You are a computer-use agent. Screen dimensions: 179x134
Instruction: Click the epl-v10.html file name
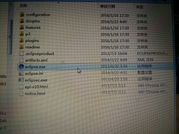pyautogui.click(x=36, y=87)
